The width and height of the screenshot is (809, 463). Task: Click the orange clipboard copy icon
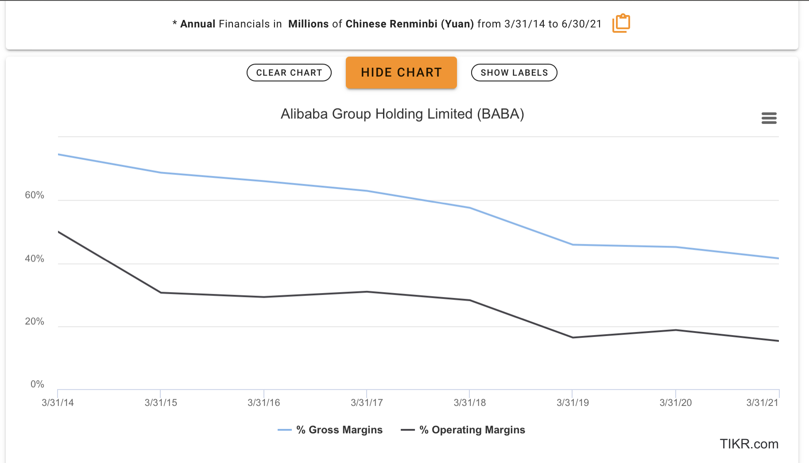[621, 23]
